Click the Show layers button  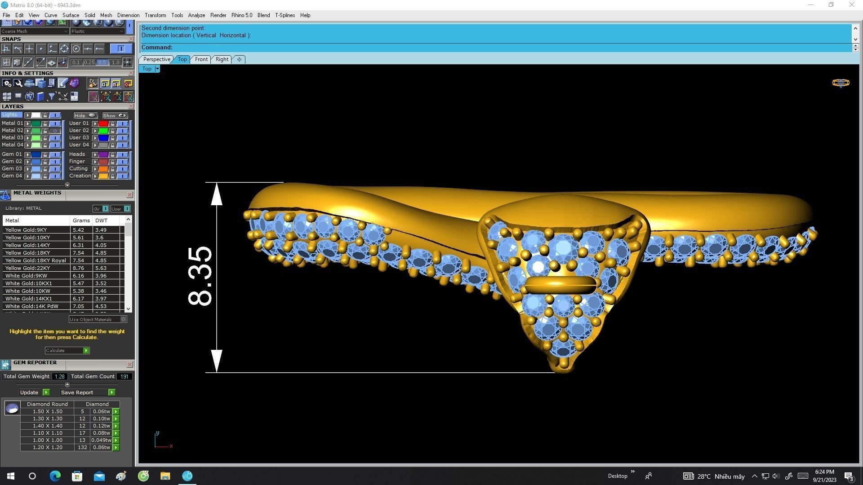coord(115,116)
